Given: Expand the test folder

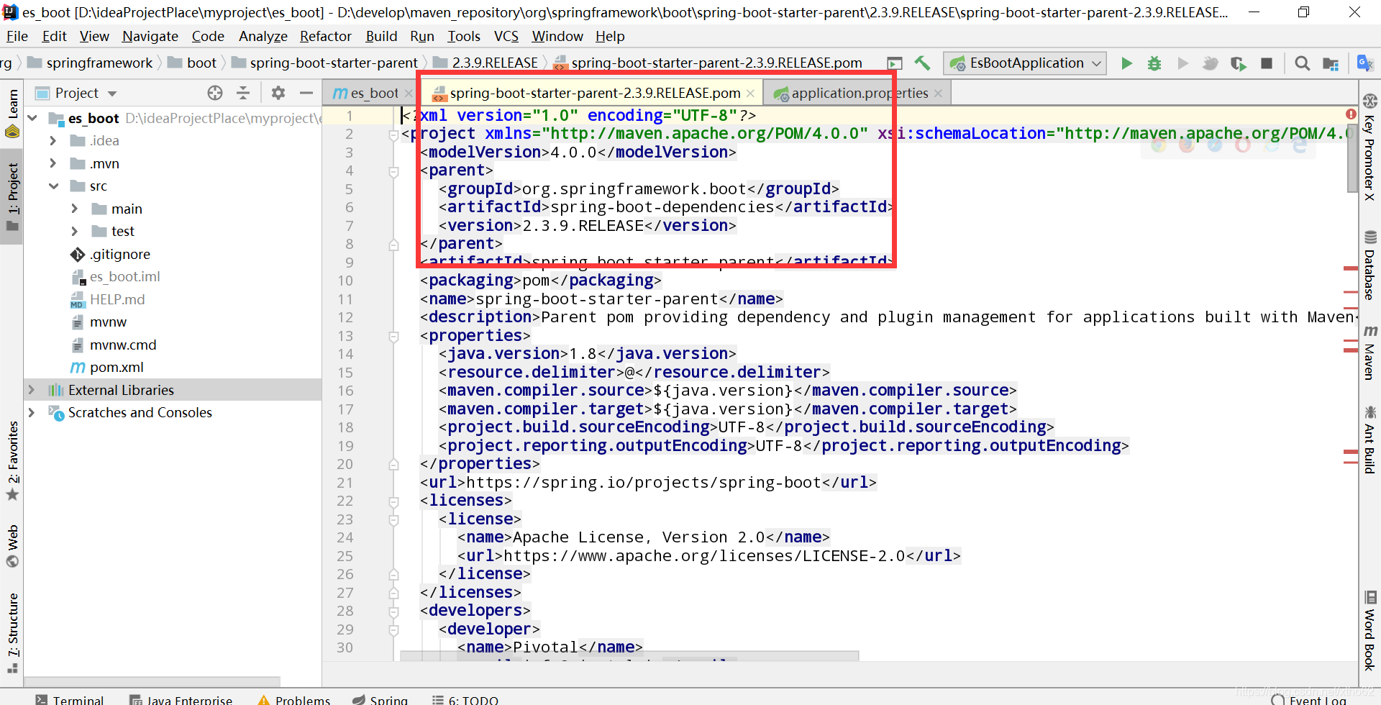Looking at the screenshot, I should [x=75, y=232].
